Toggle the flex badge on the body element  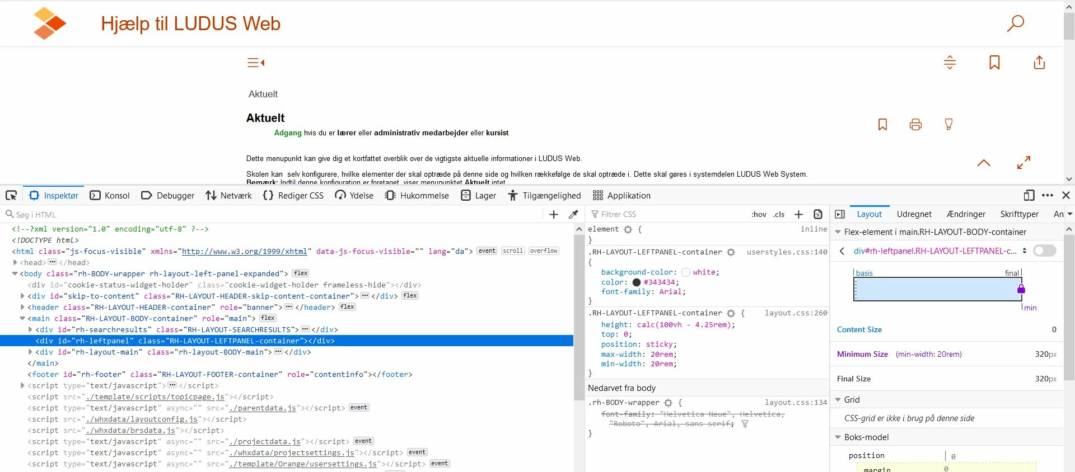[301, 273]
